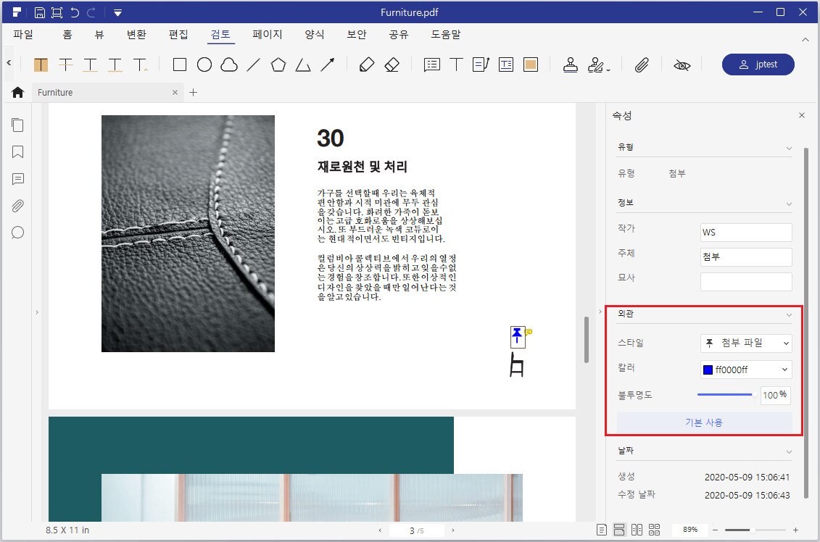Open the Search side panel

18,233
